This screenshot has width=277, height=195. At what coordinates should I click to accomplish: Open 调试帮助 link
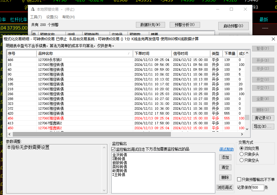[226, 149]
